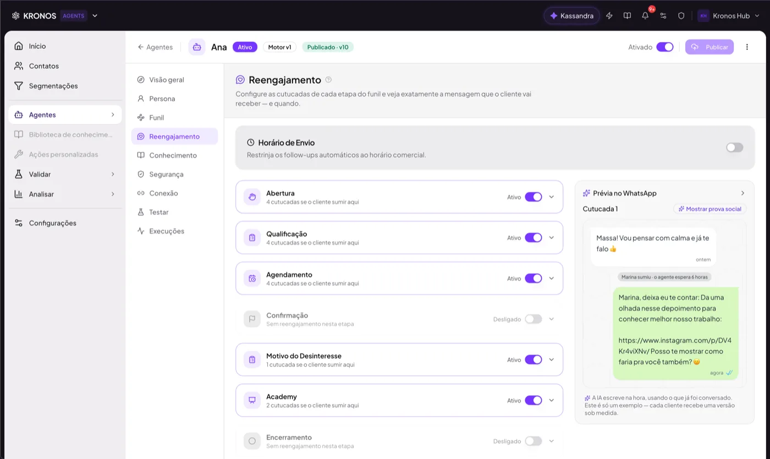Expand the Academy stage chevron
Screen dimensions: 770x459
552,400
